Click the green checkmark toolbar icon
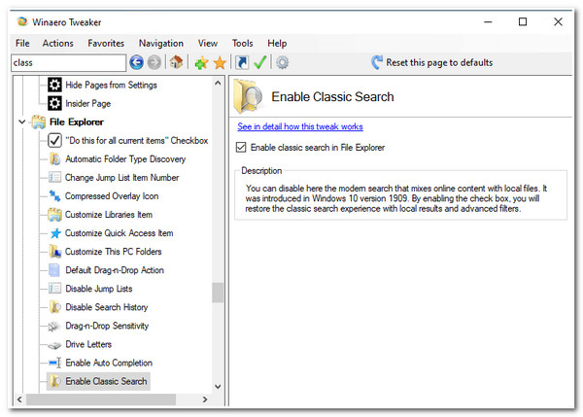This screenshot has height=417, width=583. pyautogui.click(x=259, y=62)
